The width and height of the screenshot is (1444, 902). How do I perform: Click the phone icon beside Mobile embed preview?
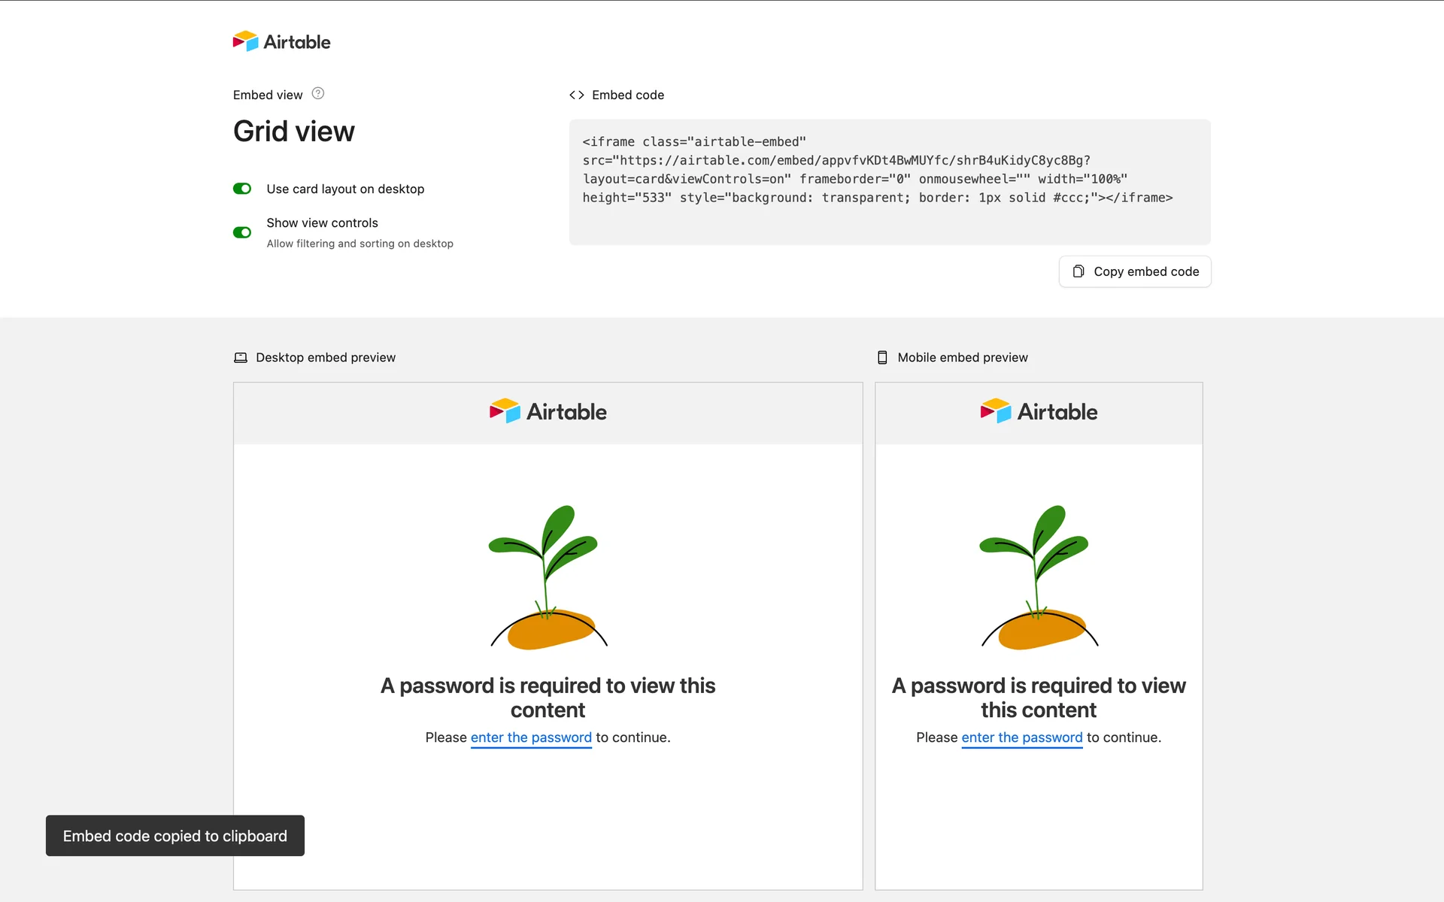click(x=882, y=358)
